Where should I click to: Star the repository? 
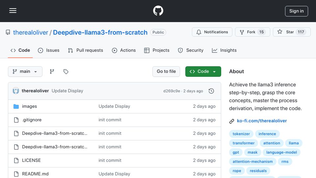point(292,32)
